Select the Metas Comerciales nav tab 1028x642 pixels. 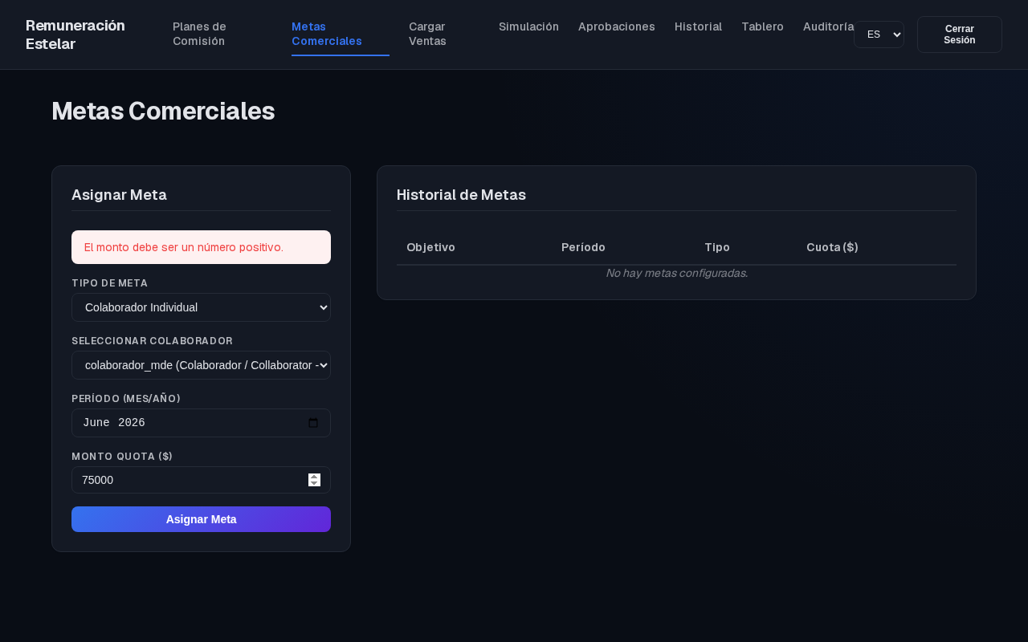click(x=341, y=35)
